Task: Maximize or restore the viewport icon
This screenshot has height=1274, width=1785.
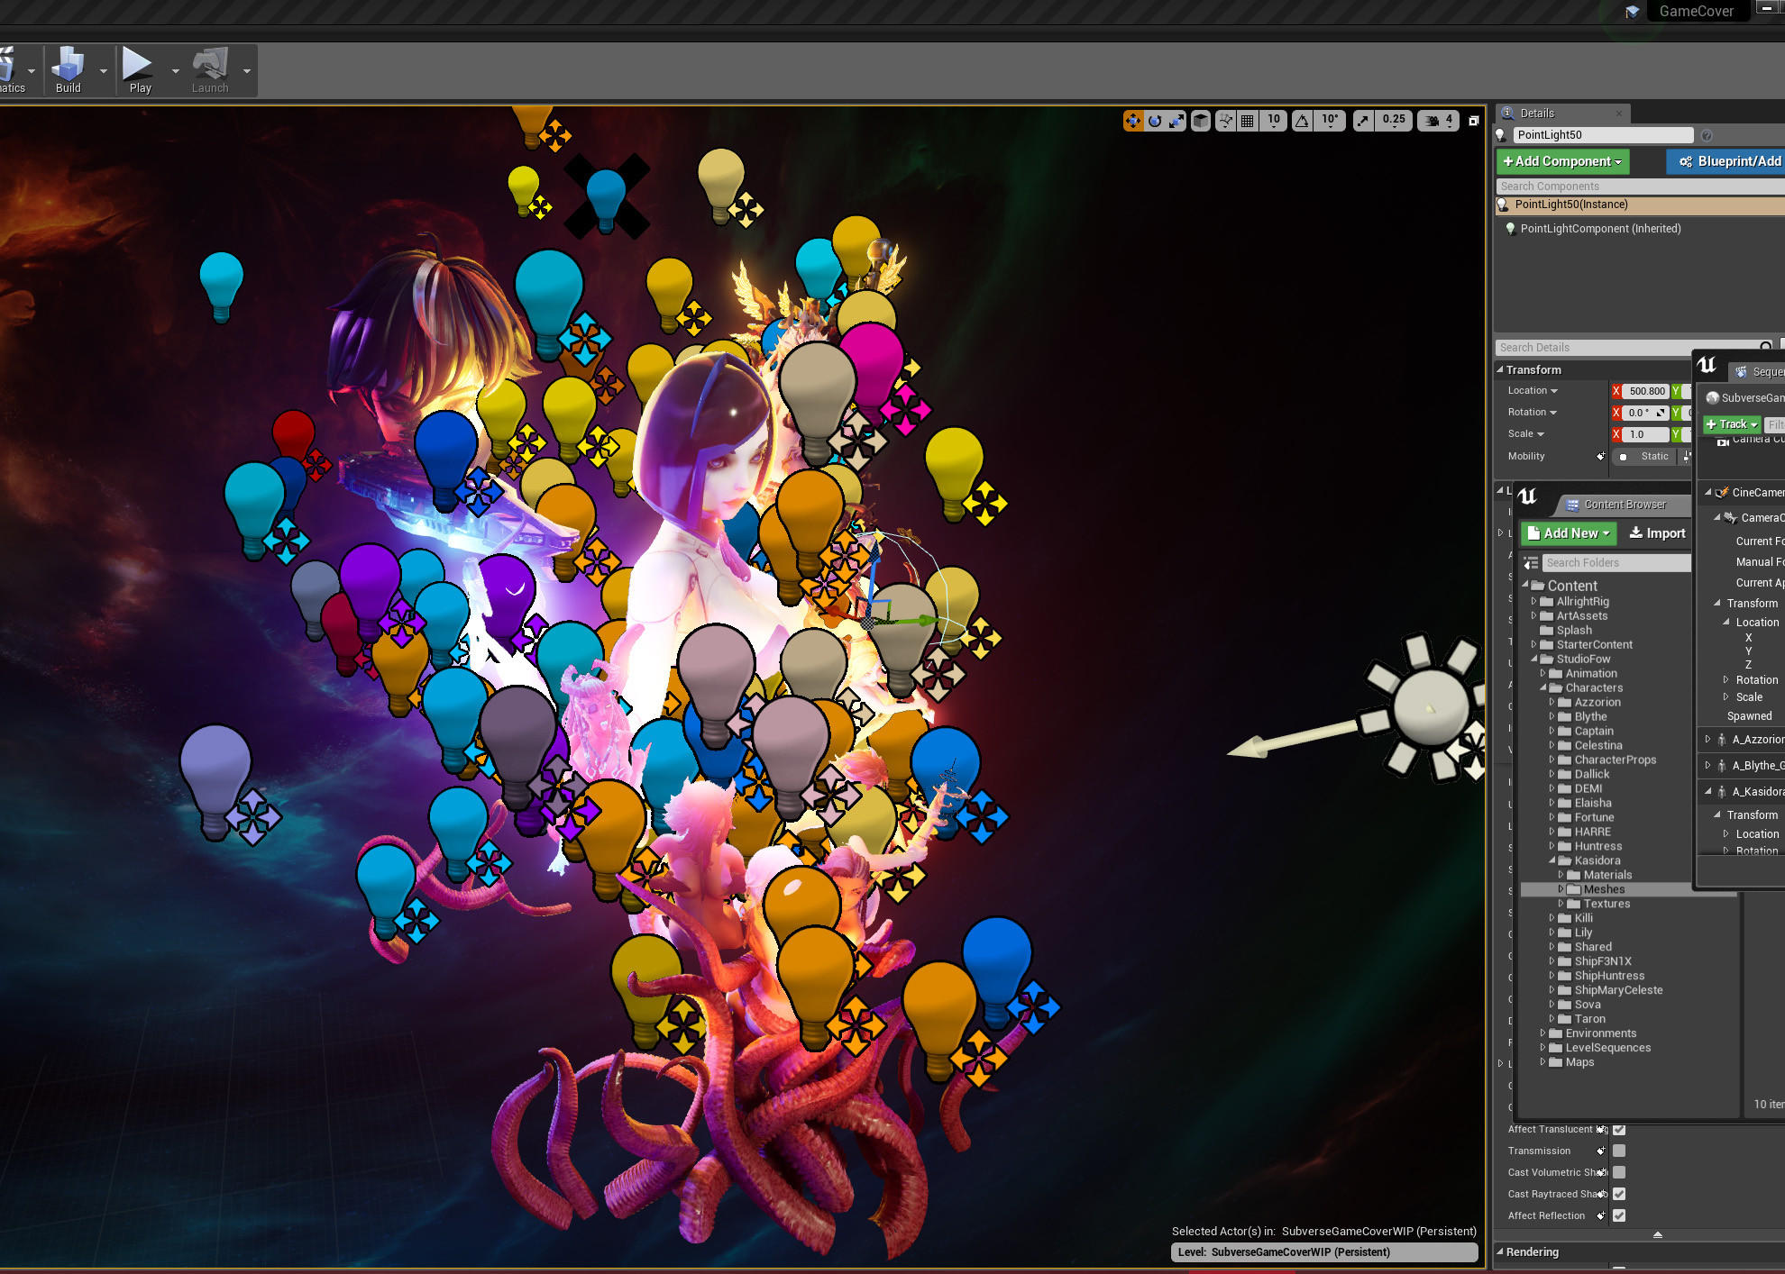Action: [1473, 121]
